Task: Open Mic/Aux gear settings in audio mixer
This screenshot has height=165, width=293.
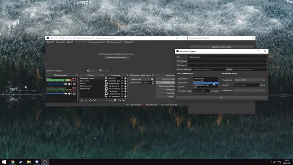Action: 74,84
